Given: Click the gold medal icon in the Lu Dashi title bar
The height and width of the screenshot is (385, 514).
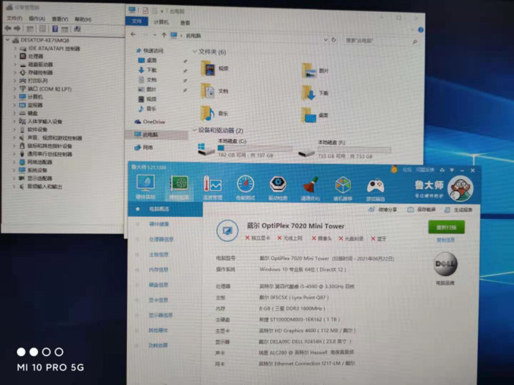Looking at the screenshot, I should [394, 170].
